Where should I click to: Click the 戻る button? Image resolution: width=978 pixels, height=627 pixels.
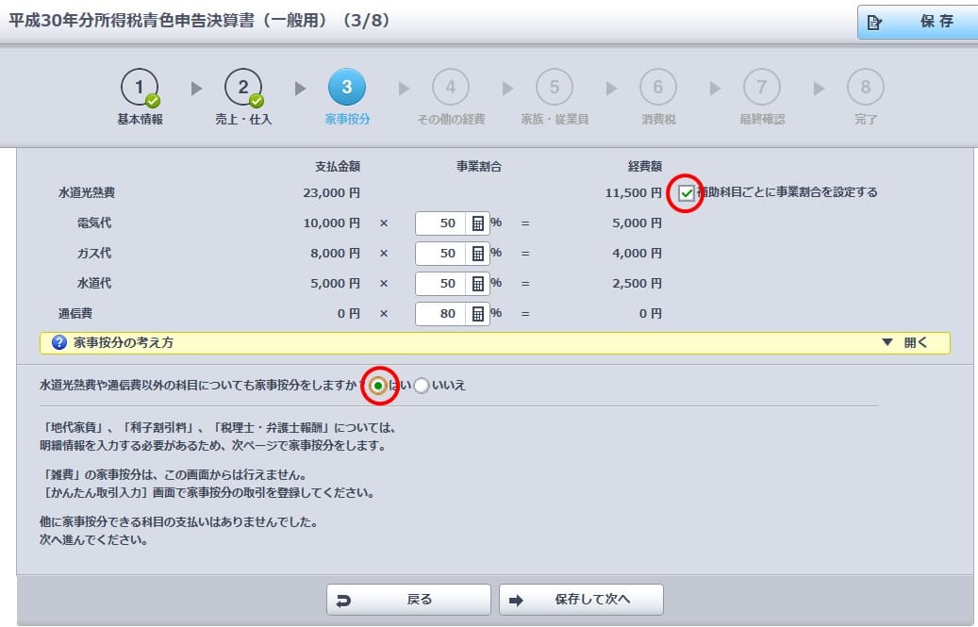408,600
